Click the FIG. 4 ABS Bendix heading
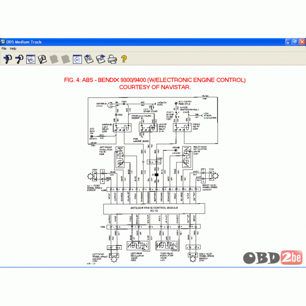This screenshot has width=306, height=306. tap(155, 80)
